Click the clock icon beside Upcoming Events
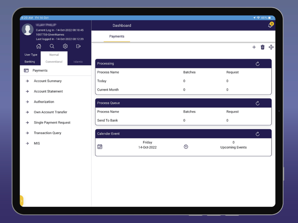This screenshot has width=298, height=223. tap(186, 147)
